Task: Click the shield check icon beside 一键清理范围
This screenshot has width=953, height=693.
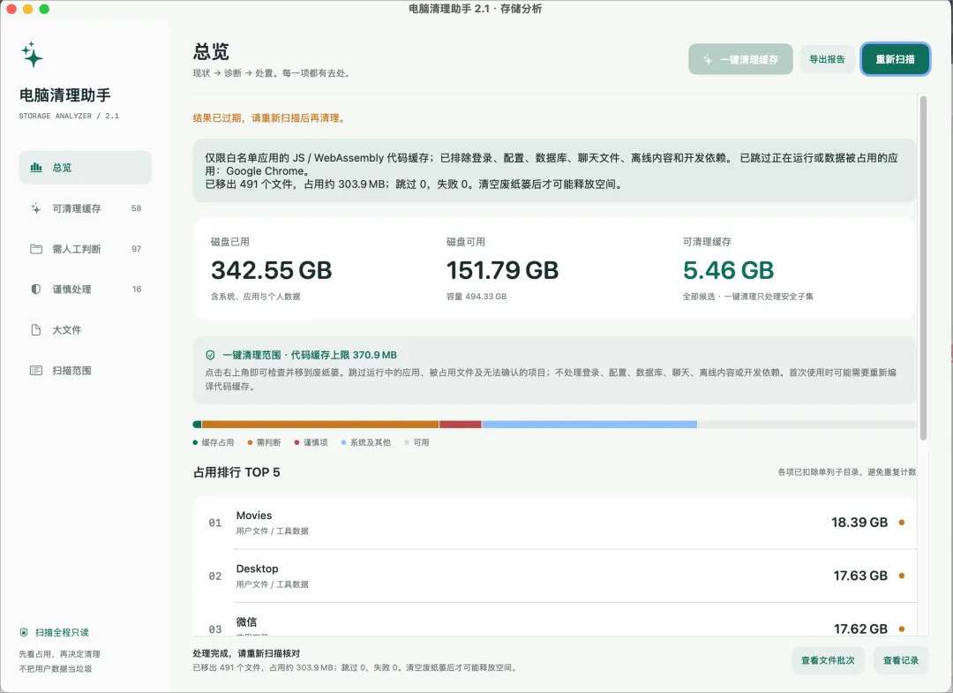Action: click(210, 355)
